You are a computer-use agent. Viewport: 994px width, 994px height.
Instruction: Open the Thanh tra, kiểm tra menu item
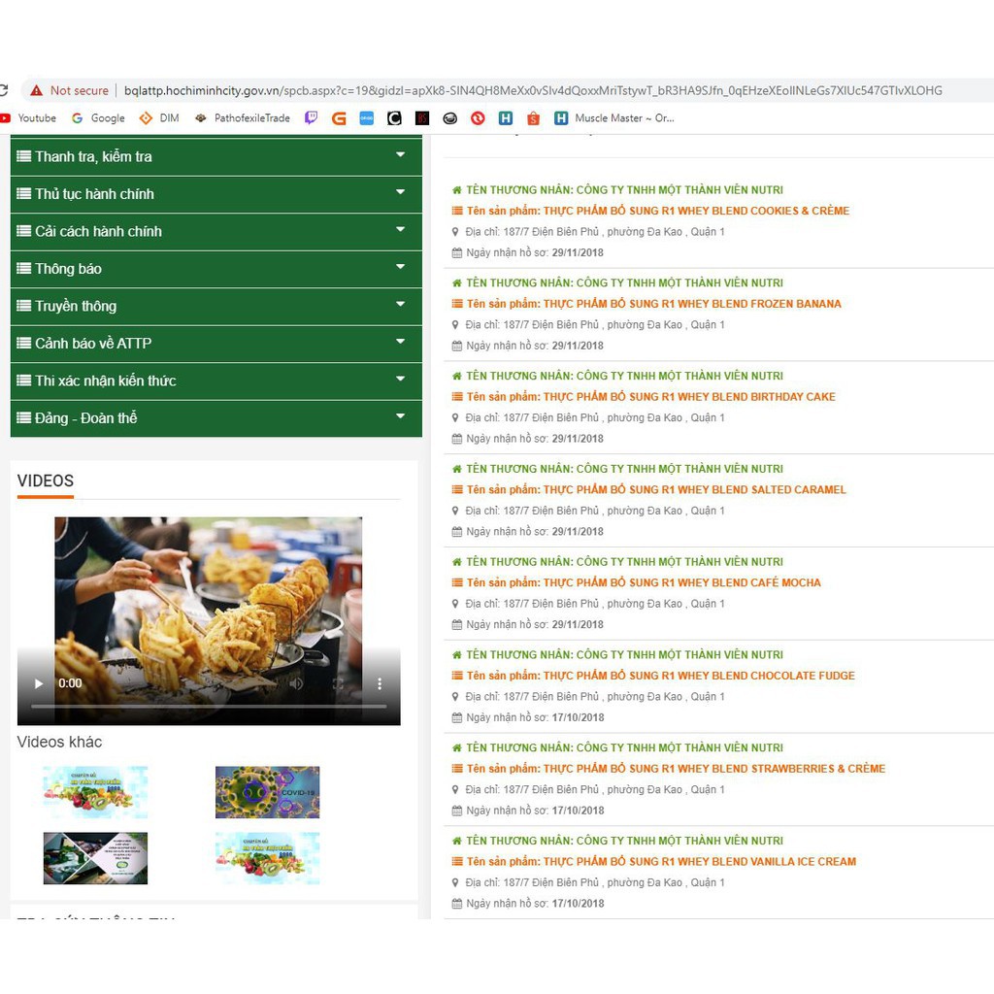216,156
